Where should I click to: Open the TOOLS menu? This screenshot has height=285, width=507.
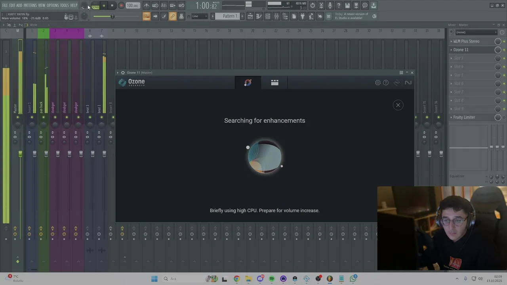[x=64, y=6]
